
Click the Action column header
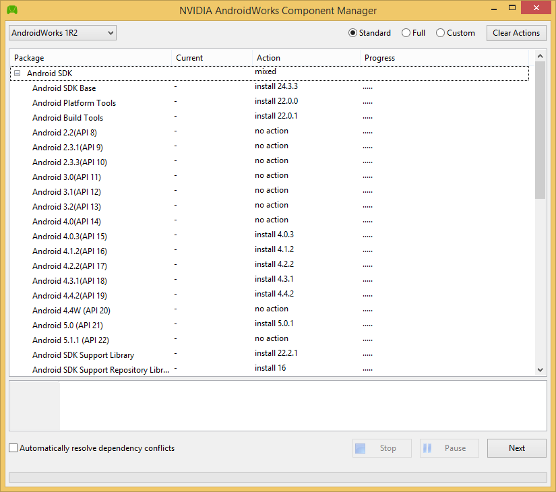(307, 58)
